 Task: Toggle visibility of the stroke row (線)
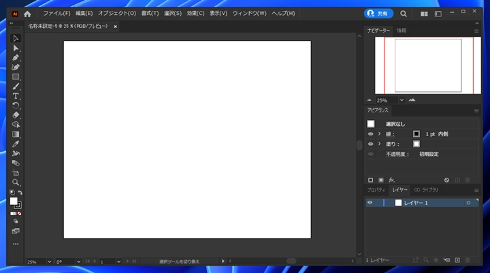click(371, 134)
